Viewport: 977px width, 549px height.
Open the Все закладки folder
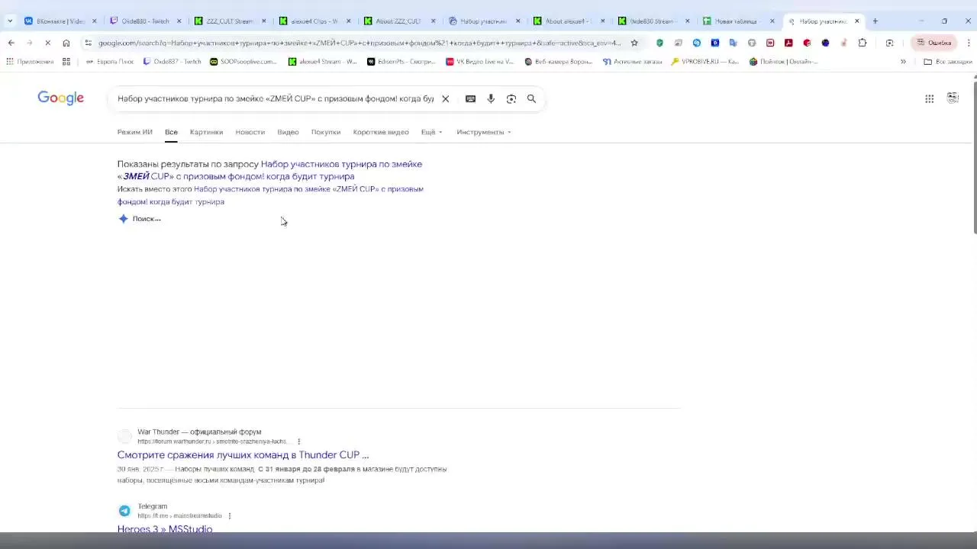947,62
